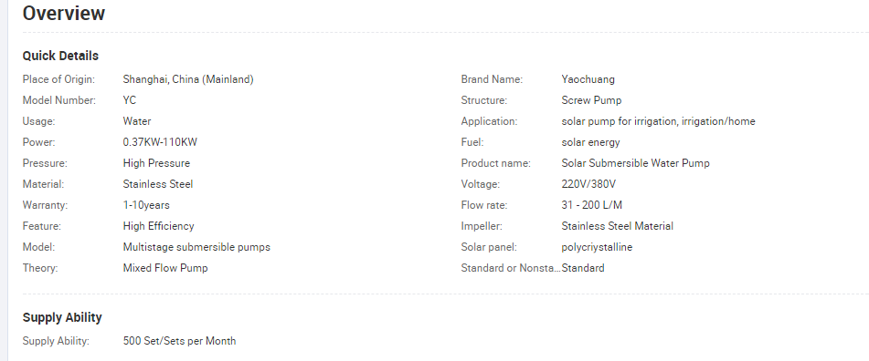Select the Solar Submersible Water Pump product name
869x361 pixels.
[636, 163]
